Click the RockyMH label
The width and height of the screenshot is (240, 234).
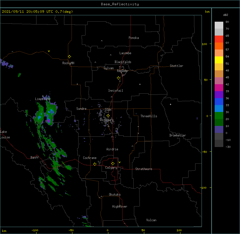(68, 63)
